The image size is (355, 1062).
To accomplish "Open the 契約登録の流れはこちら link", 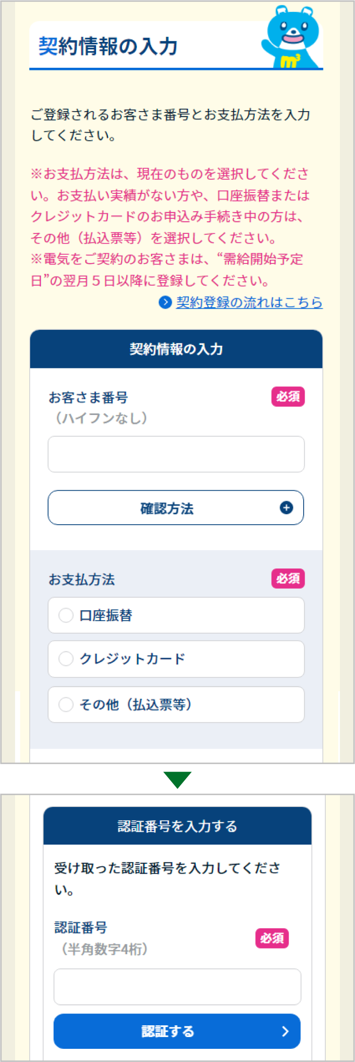I will 249,302.
